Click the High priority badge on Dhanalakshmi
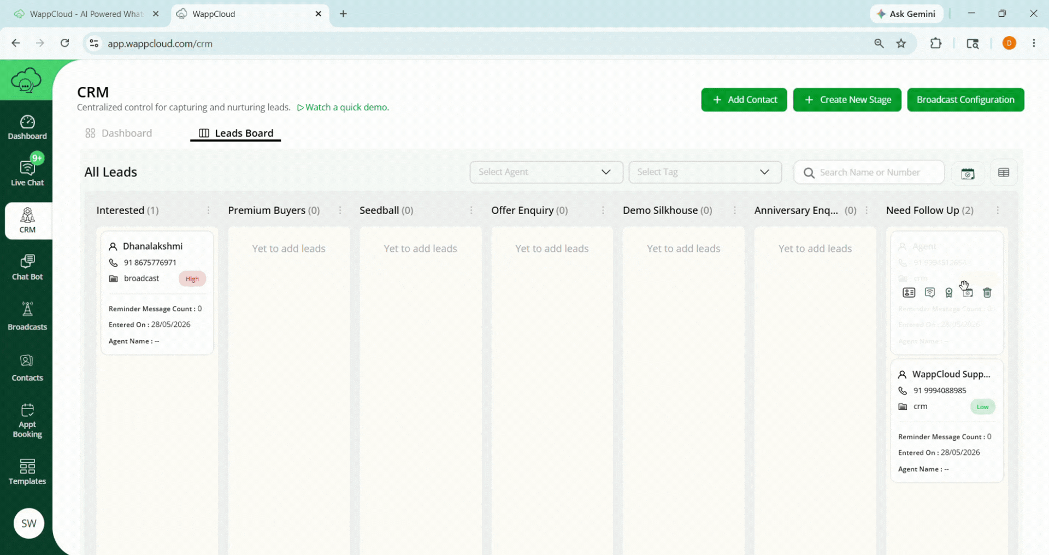 click(x=192, y=279)
